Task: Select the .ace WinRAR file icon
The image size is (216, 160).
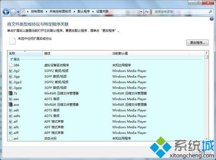Action: point(10,105)
